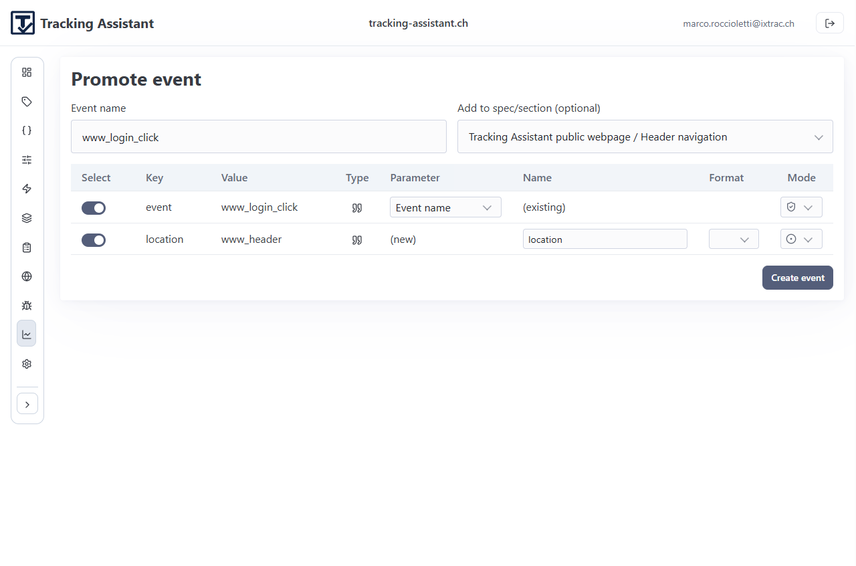Click the sliders icon in sidebar
856x566 pixels.
coord(27,160)
